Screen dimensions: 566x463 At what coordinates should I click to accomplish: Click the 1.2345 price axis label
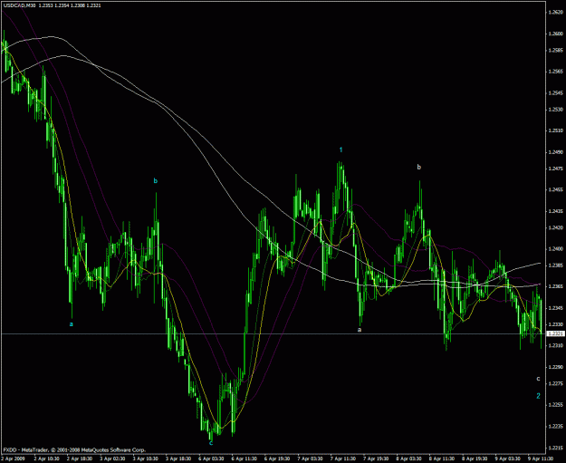(x=555, y=308)
